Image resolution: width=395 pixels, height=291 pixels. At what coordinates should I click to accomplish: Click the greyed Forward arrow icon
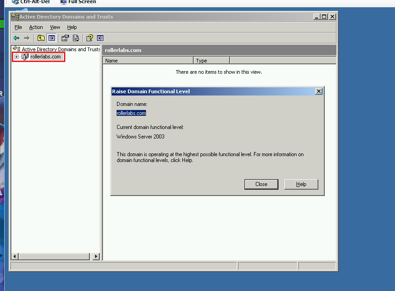(27, 38)
